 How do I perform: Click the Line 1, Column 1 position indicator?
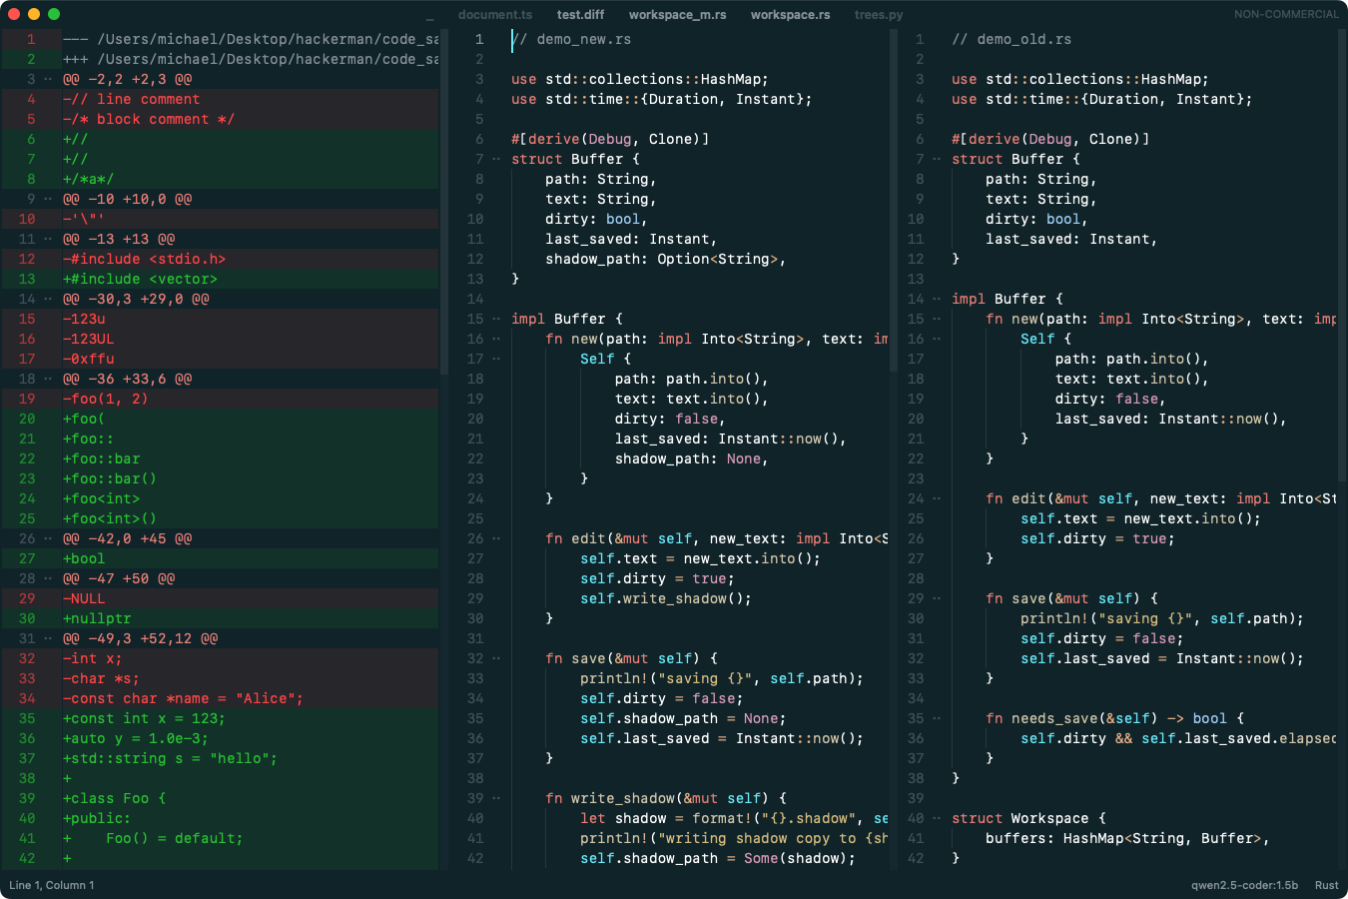click(52, 885)
